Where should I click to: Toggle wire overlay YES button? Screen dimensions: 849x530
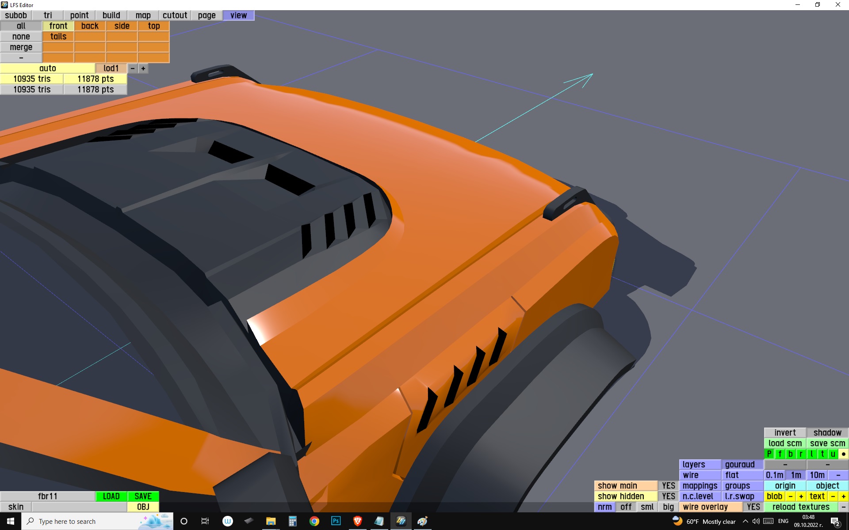click(x=753, y=507)
